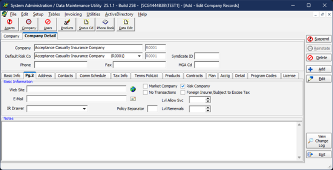
Task: Open View Change Log
Action: click(319, 141)
